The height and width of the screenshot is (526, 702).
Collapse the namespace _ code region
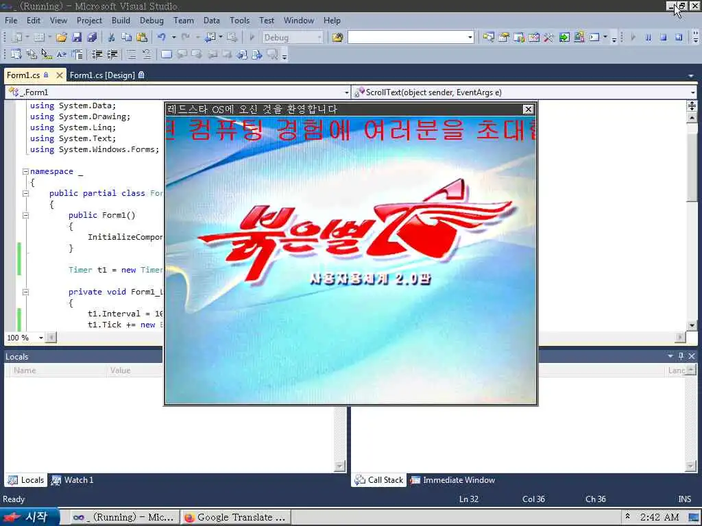(25, 171)
